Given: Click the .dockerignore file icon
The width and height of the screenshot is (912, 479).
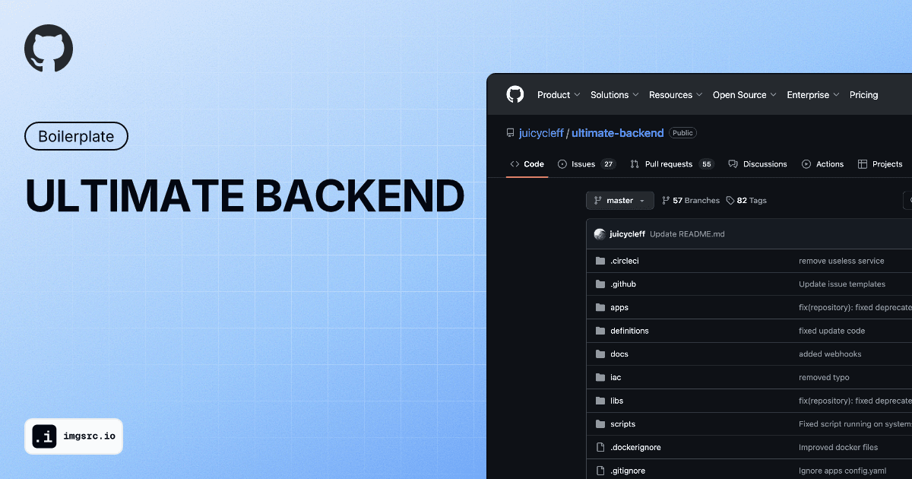Looking at the screenshot, I should pyautogui.click(x=600, y=448).
